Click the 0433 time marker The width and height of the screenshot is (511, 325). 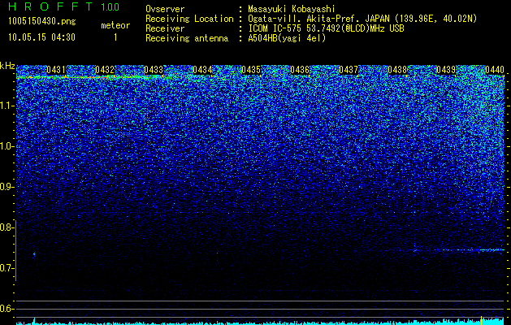[154, 70]
